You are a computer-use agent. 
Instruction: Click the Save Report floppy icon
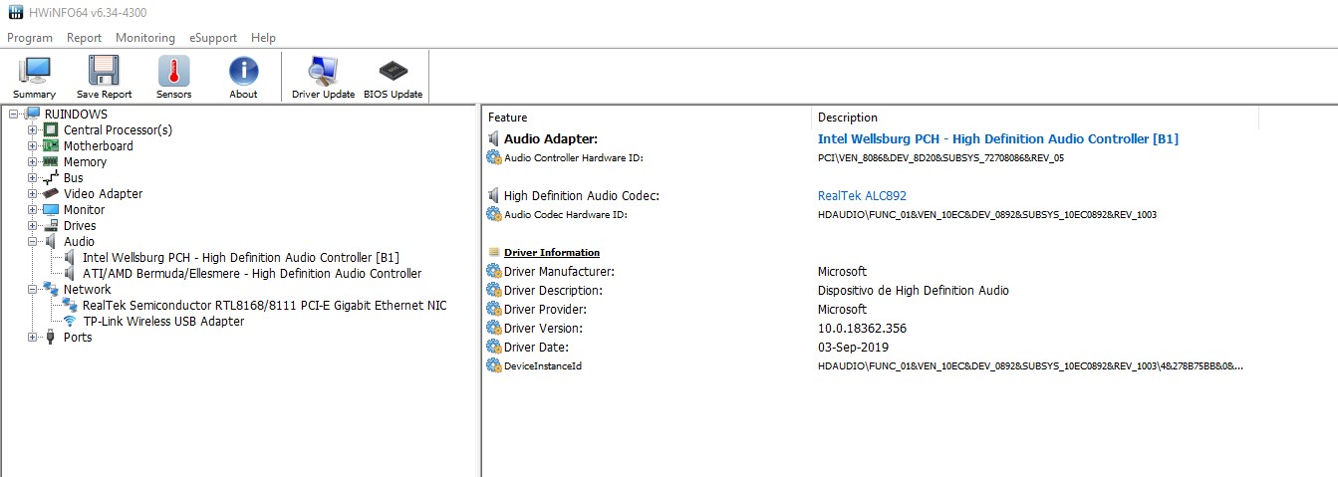click(x=104, y=76)
